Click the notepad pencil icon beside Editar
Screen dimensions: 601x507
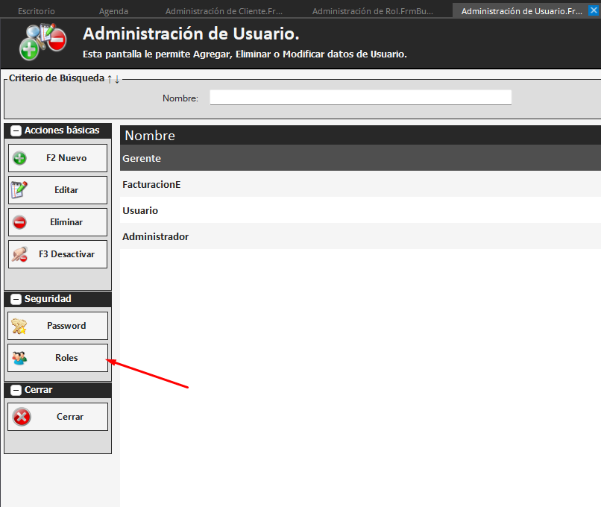(x=19, y=190)
